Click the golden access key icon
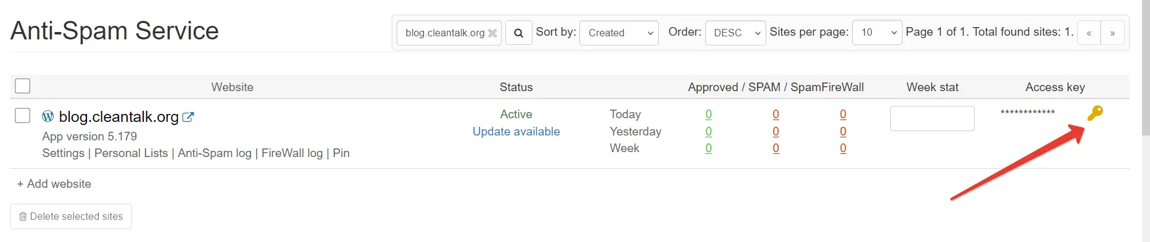Image resolution: width=1150 pixels, height=242 pixels. pyautogui.click(x=1095, y=113)
